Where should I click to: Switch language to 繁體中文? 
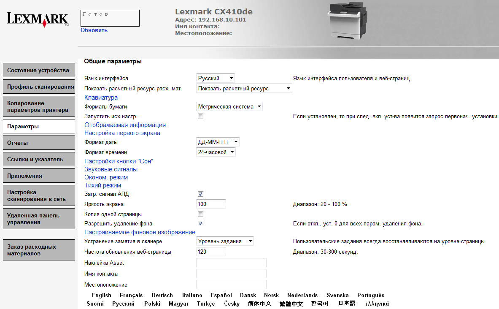291,304
